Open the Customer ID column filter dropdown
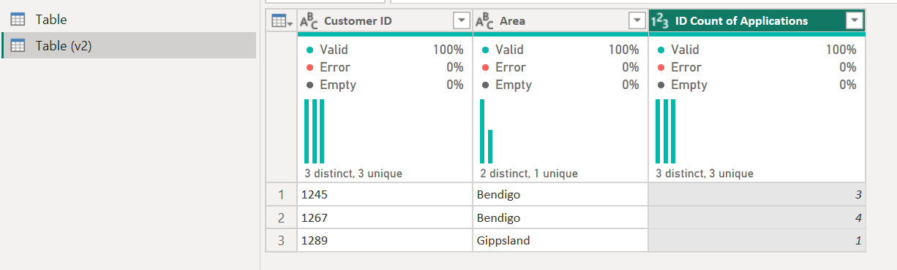Image resolution: width=897 pixels, height=270 pixels. tap(462, 21)
